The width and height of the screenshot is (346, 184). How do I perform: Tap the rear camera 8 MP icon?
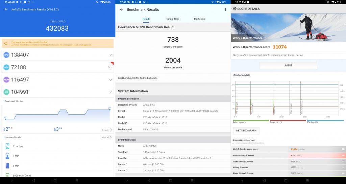pos(7,166)
